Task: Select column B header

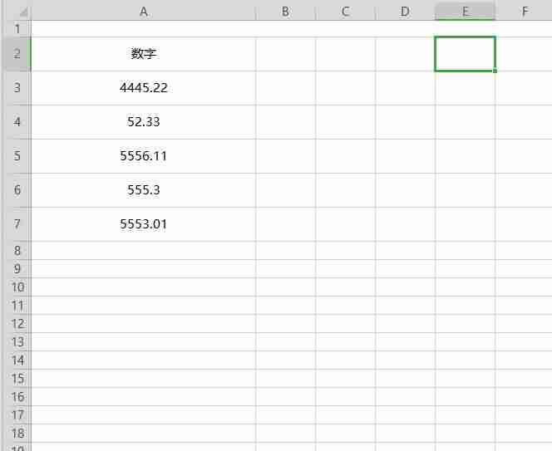Action: pyautogui.click(x=286, y=12)
